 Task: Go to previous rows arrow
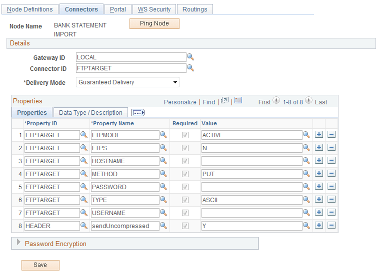click(x=276, y=100)
